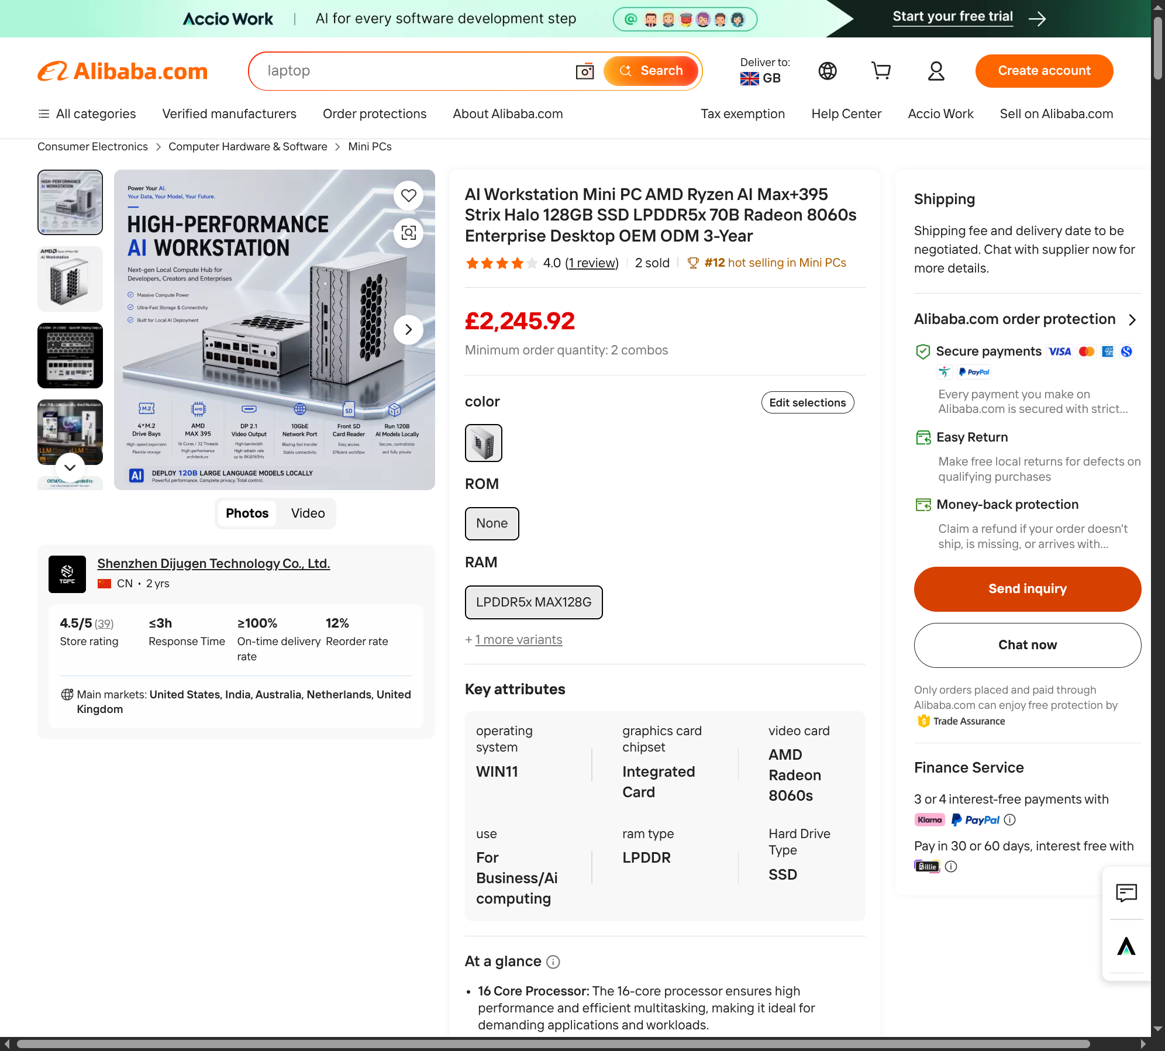Switch to the Photos tab
This screenshot has width=1165, height=1051.
click(247, 514)
